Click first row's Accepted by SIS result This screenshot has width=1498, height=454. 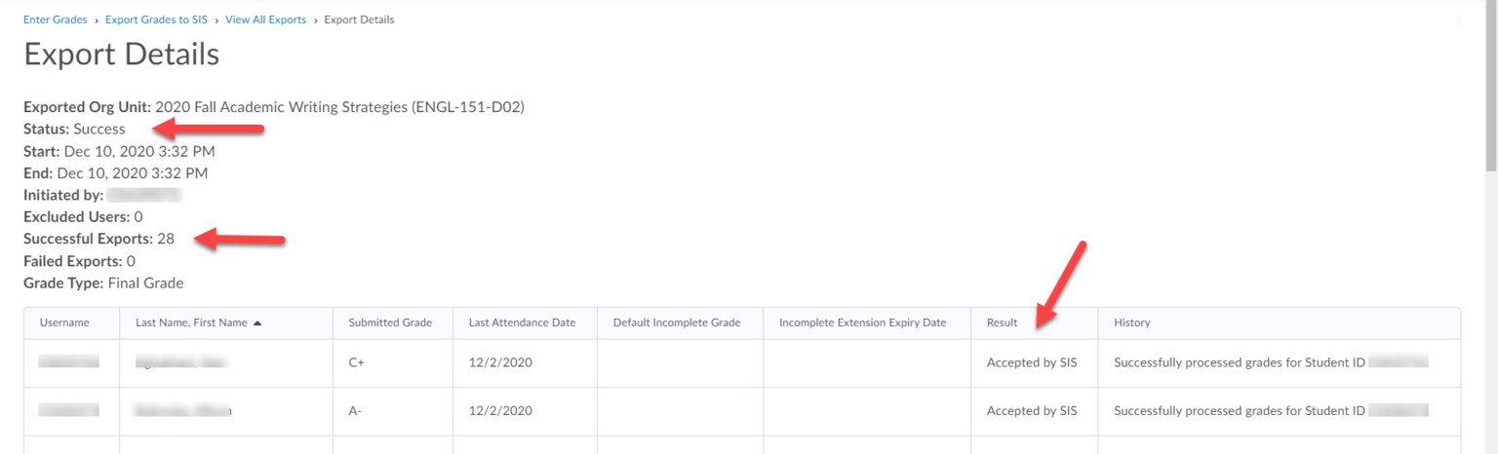1032,362
